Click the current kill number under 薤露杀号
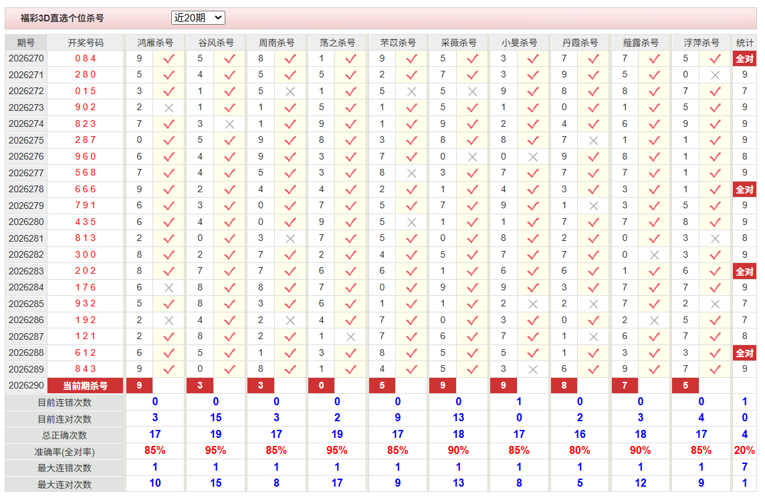Screen dimensions: 765x502 (x=625, y=386)
